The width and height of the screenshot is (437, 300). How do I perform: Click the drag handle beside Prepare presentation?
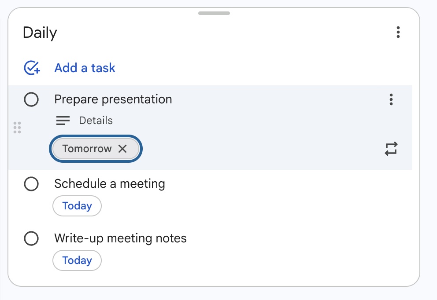[x=18, y=128]
